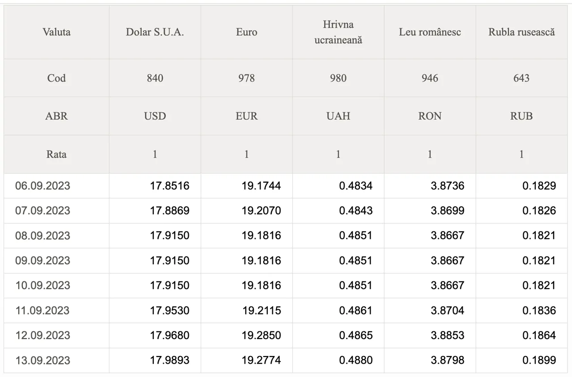Select the date 13.09.2023 row
The height and width of the screenshot is (377, 572).
coord(286,360)
